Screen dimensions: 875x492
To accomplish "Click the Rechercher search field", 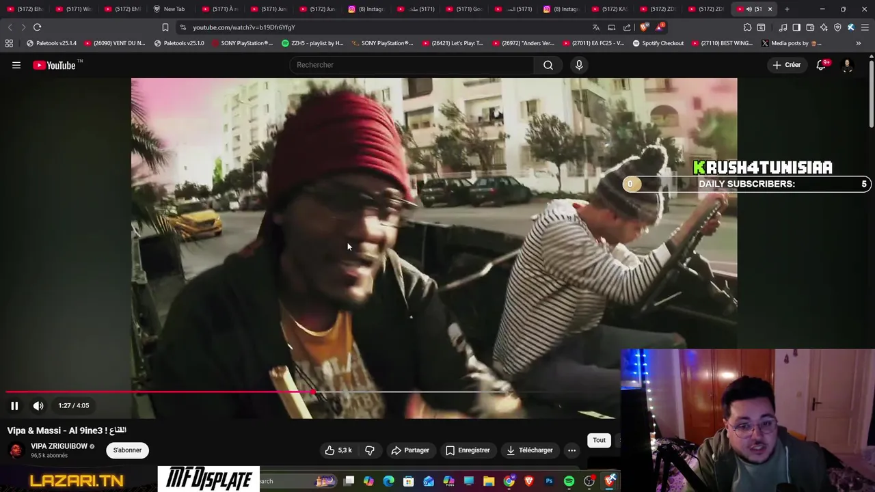I will pyautogui.click(x=412, y=65).
